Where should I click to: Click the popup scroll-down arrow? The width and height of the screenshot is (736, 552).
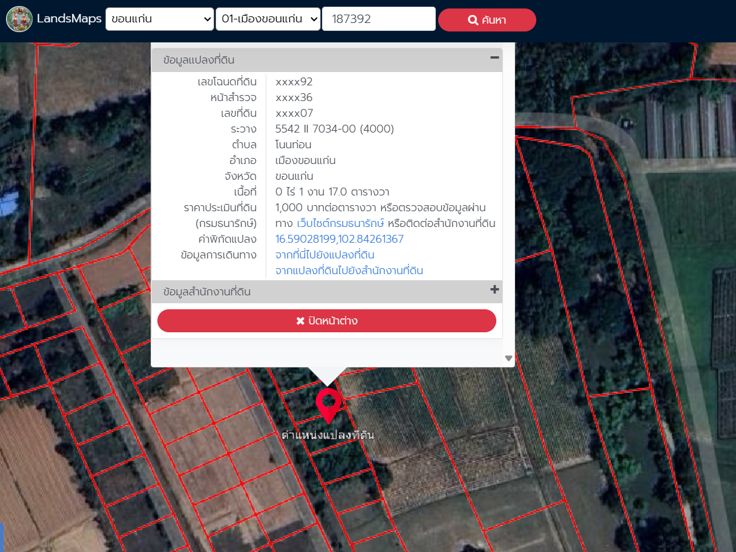click(508, 358)
